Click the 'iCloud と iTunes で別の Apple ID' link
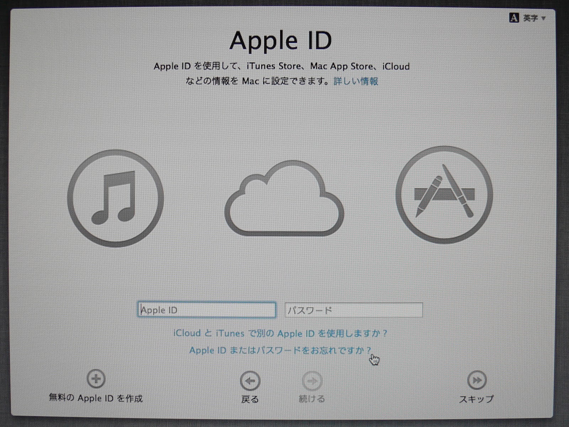Screen dimensions: 569x427 (x=280, y=333)
